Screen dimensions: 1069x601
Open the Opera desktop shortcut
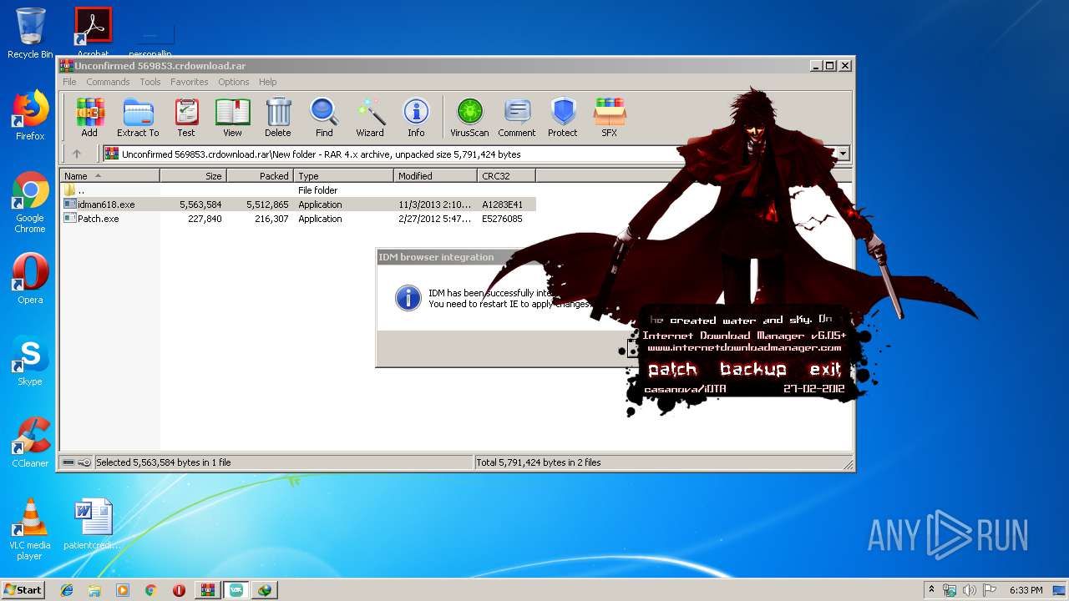point(30,279)
